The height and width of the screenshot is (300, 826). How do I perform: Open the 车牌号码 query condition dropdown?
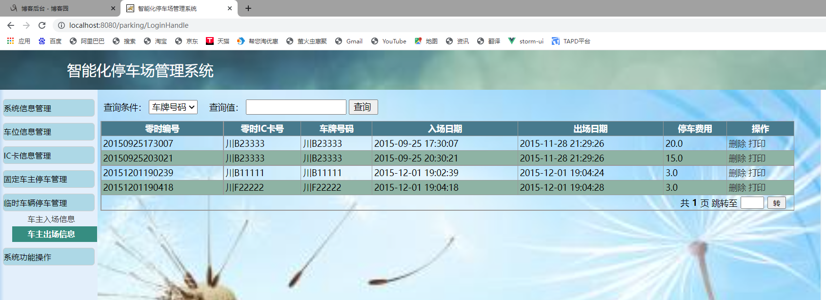coord(173,107)
